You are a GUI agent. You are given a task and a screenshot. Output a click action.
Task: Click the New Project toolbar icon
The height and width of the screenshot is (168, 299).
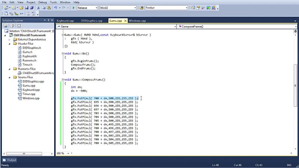(6, 8)
